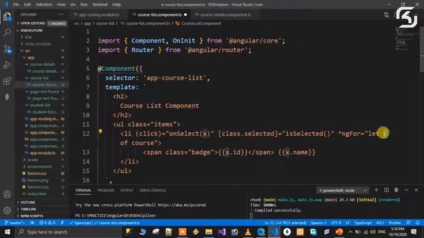
Task: Open notifications bell in status bar
Action: point(417,223)
